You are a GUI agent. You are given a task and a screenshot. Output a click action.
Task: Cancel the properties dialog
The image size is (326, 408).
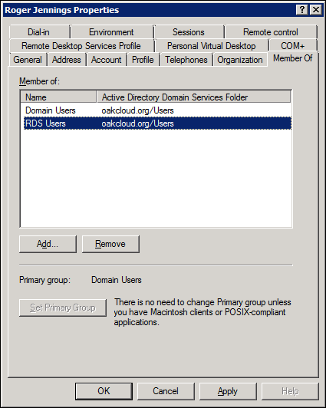pos(166,391)
